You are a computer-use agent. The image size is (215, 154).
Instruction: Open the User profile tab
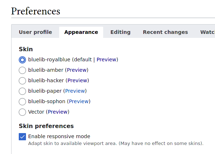(35, 32)
